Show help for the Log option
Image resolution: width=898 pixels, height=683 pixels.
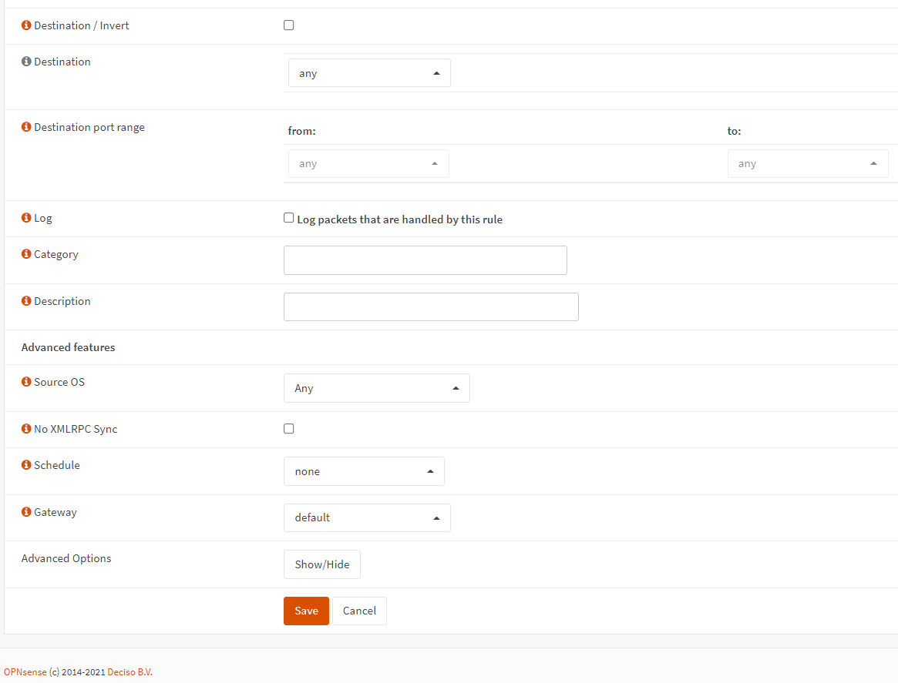click(26, 218)
